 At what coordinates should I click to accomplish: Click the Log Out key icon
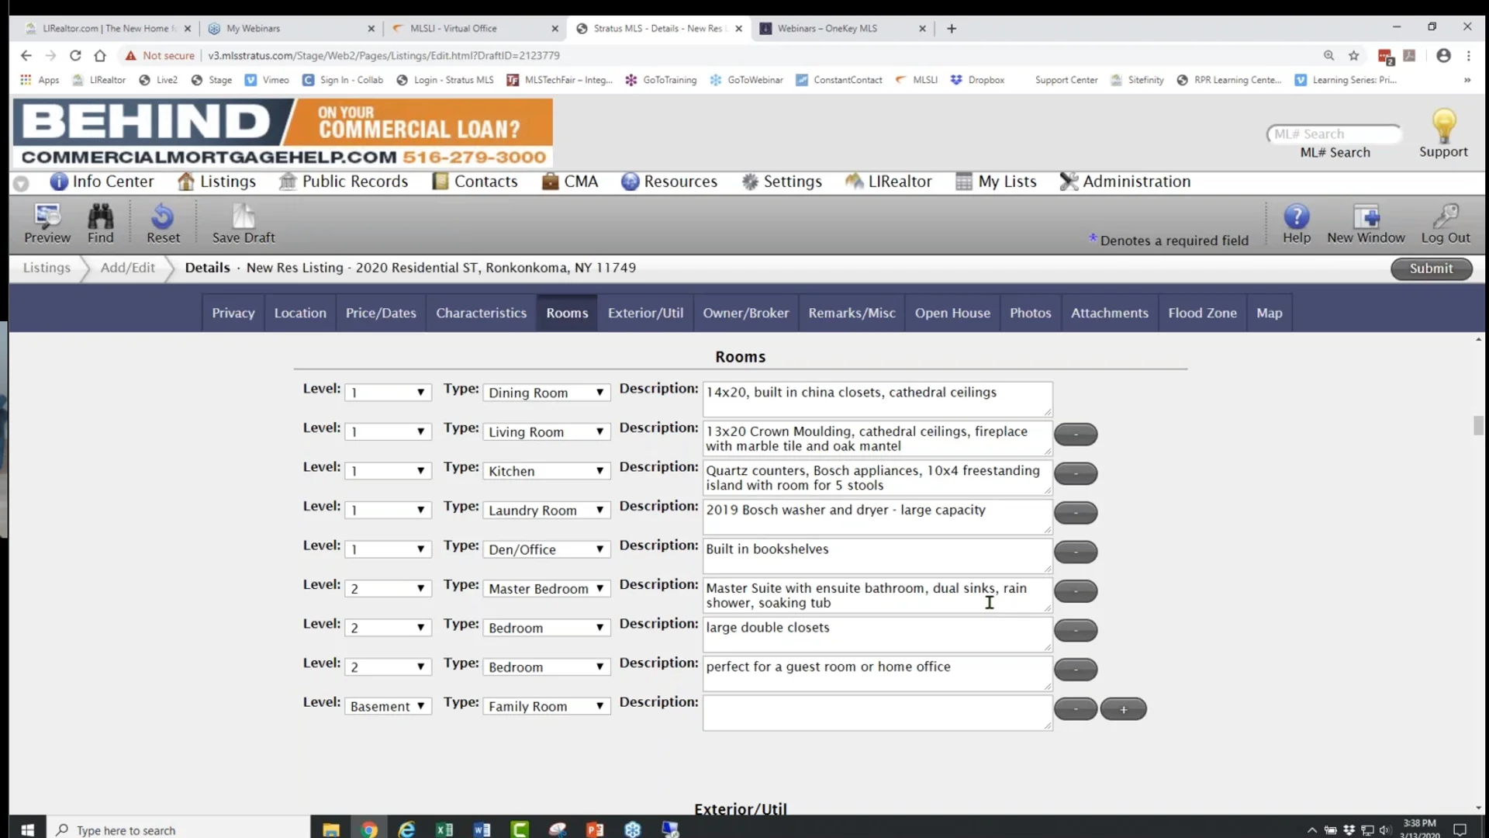coord(1445,223)
